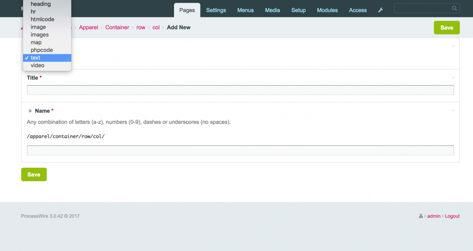Viewport: 473px width, 251px height.
Task: Click the double-arrow icon beside Name
Action: [30, 111]
